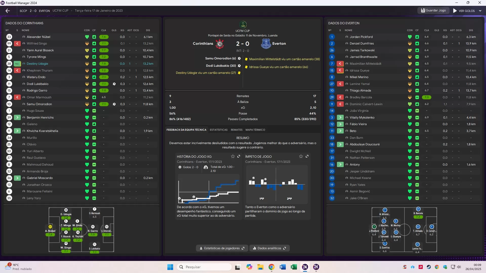Open the UCFM CUP link in header

pos(60,11)
